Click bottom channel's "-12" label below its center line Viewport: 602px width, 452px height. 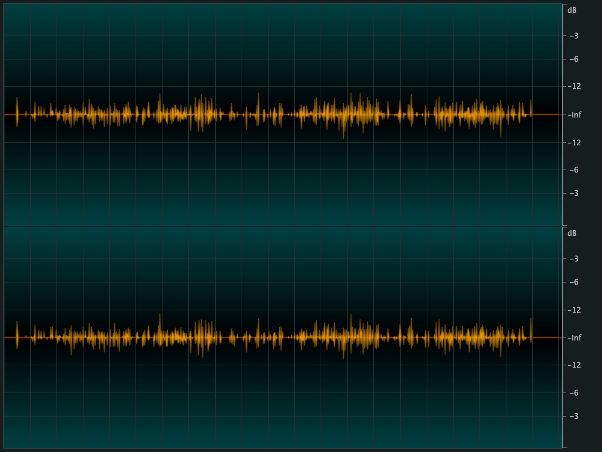coord(574,365)
